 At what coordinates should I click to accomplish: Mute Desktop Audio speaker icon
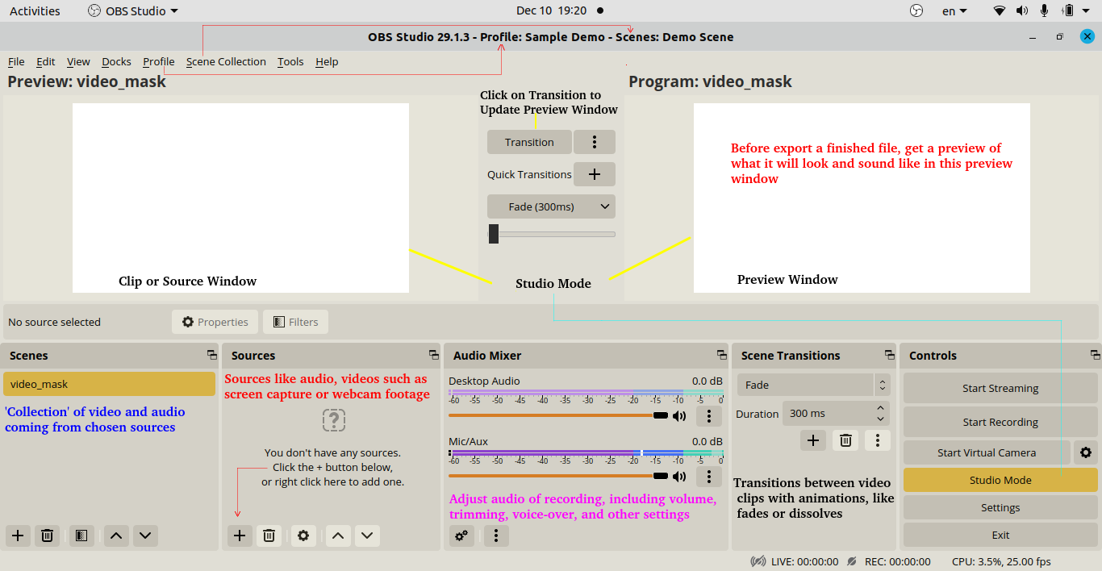[679, 416]
